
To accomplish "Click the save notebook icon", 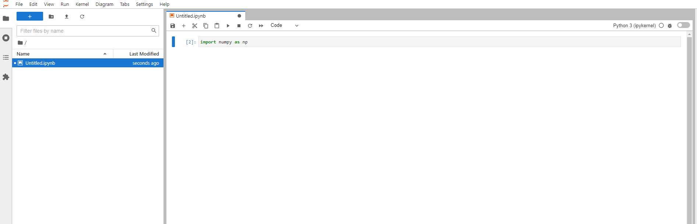I will point(173,26).
